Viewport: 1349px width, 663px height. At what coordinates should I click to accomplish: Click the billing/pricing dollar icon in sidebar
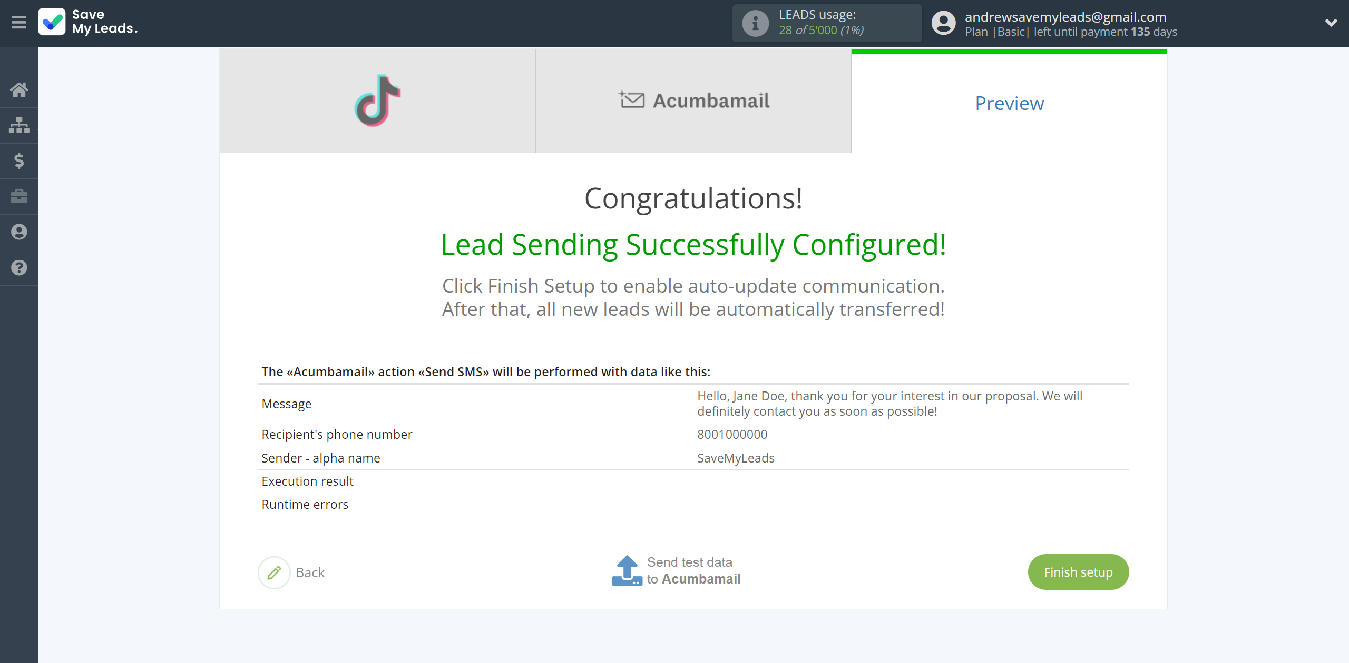[x=19, y=160]
